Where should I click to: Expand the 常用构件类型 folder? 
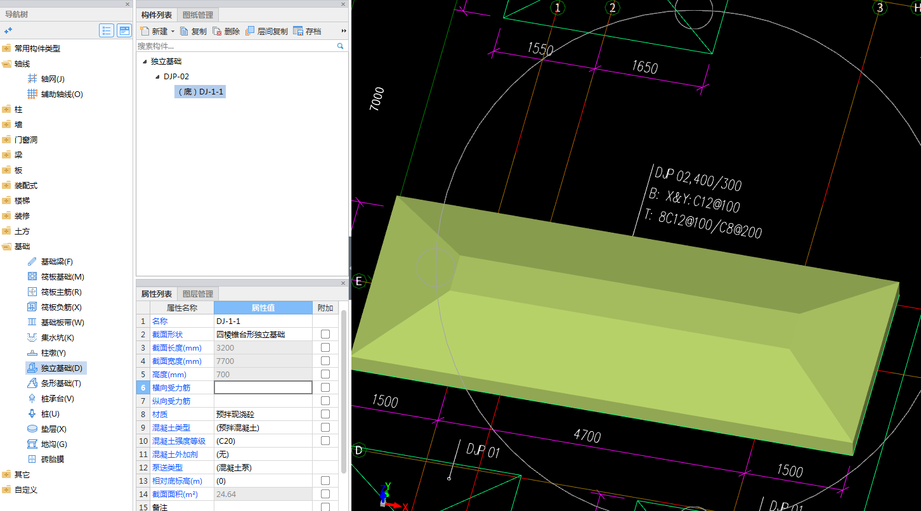(7, 48)
